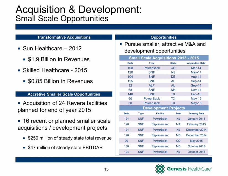Select the '125' beds cell

[x=130, y=81]
